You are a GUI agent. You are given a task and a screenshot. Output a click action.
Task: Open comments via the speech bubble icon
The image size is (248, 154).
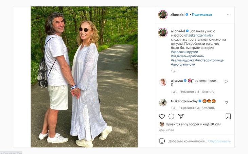point(171,116)
